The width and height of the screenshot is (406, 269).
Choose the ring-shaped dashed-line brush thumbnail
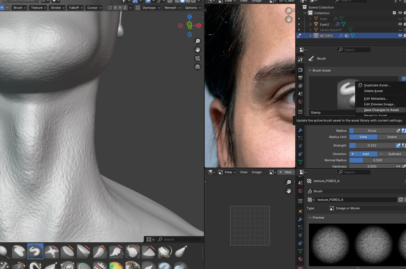(165, 252)
